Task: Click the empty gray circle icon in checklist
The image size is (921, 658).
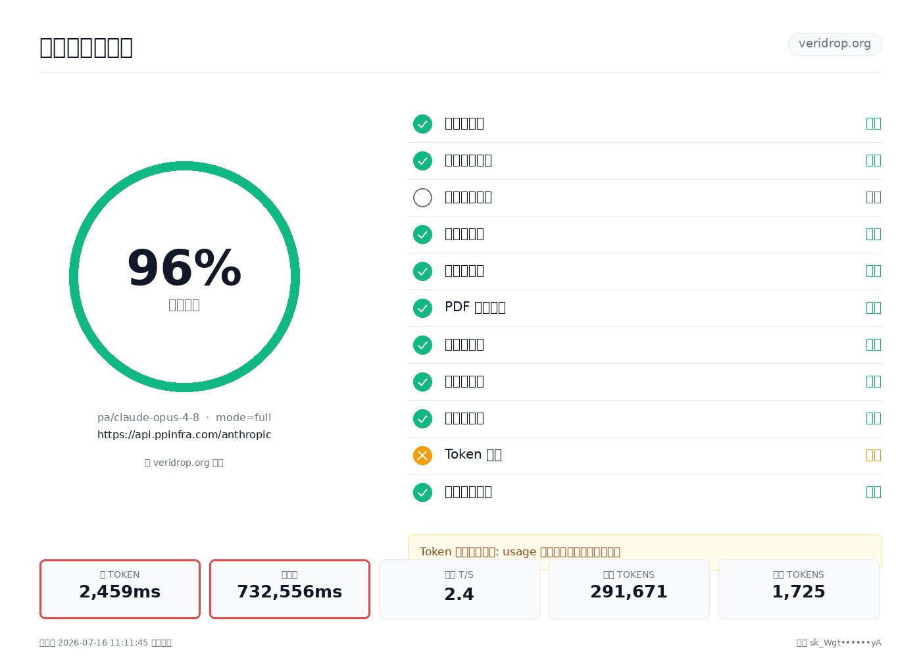Action: [422, 197]
